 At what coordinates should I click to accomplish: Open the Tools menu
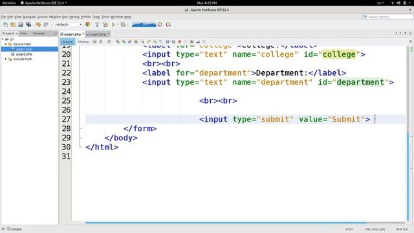pos(105,17)
